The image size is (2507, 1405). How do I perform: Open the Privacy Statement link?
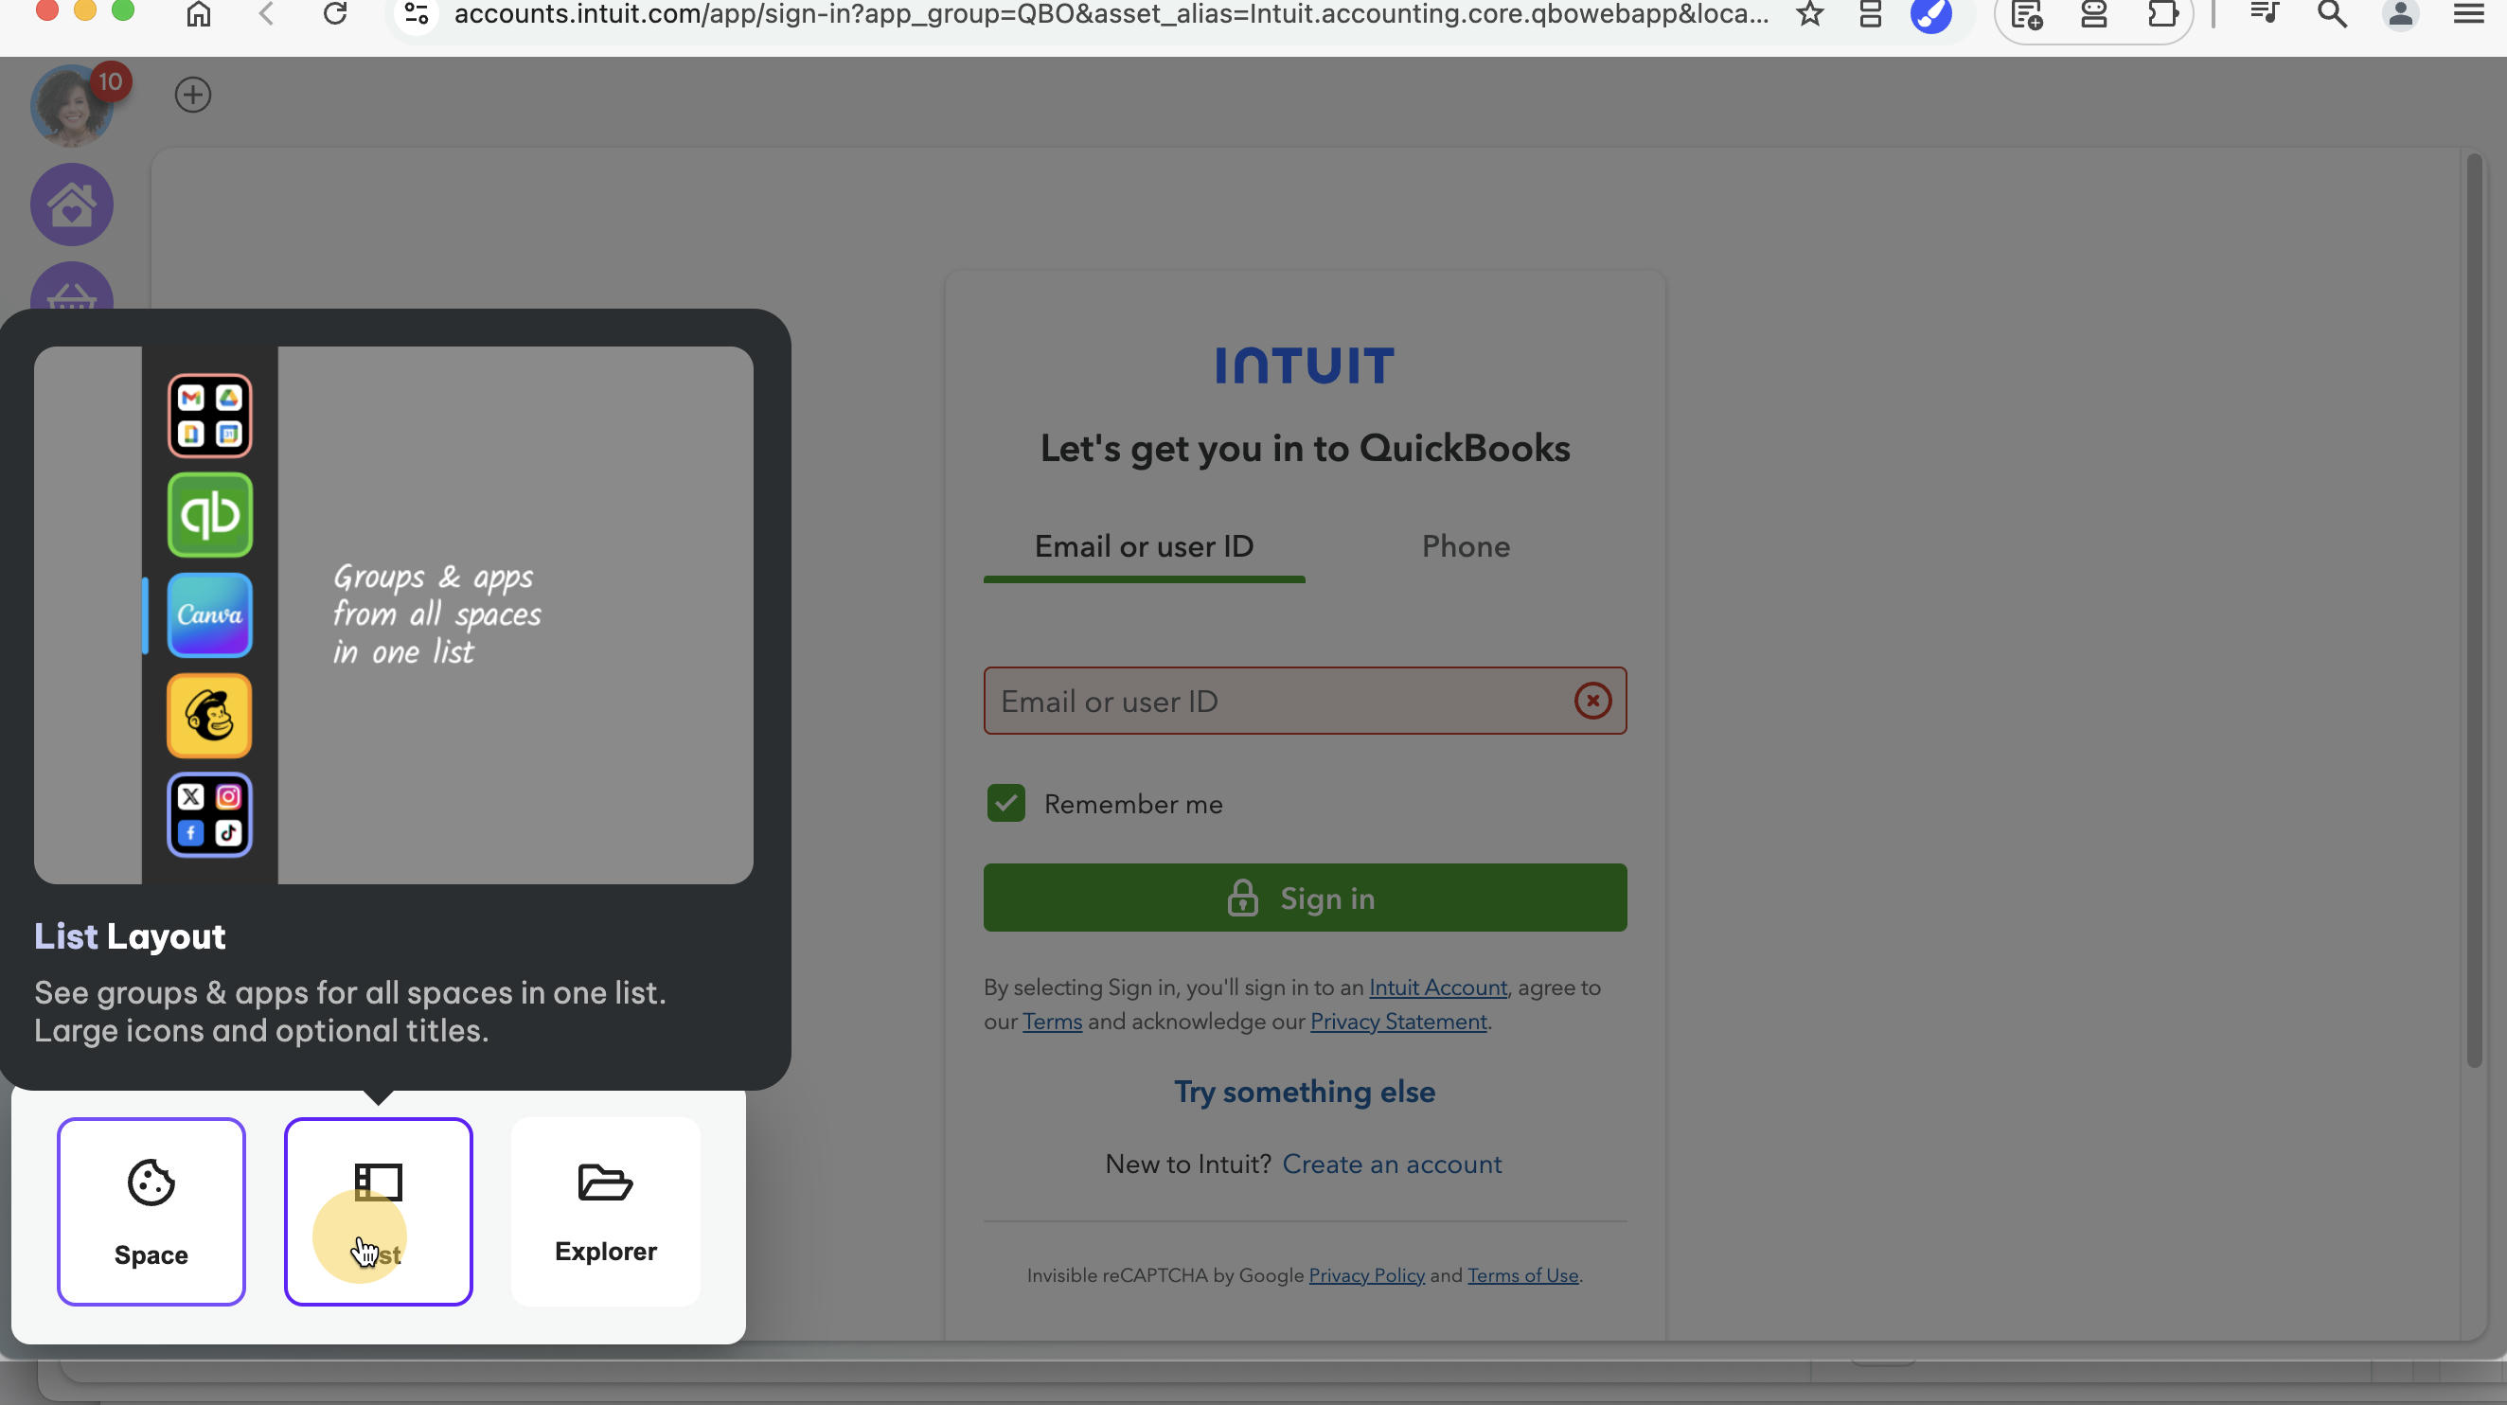click(x=1398, y=1022)
